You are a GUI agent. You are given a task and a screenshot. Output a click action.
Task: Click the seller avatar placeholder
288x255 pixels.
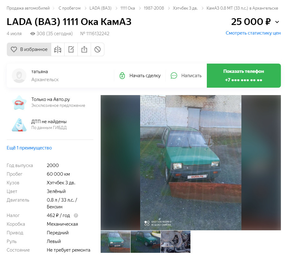tap(19, 76)
